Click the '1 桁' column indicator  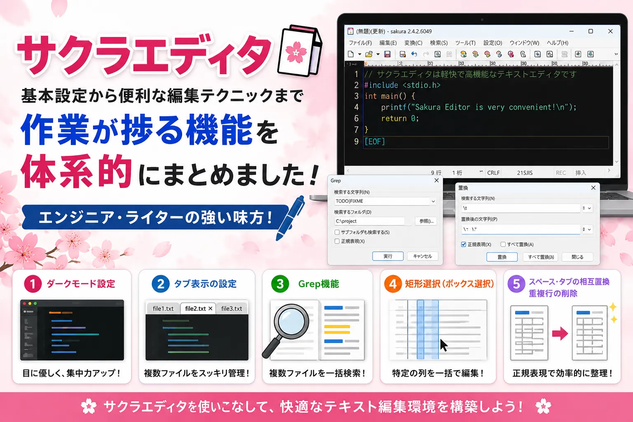[x=457, y=173]
